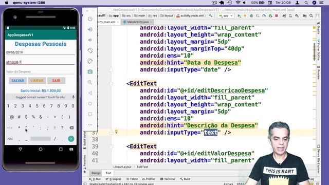Close the MainActivity.java tab
The image size is (329, 185).
(x=151, y=22)
